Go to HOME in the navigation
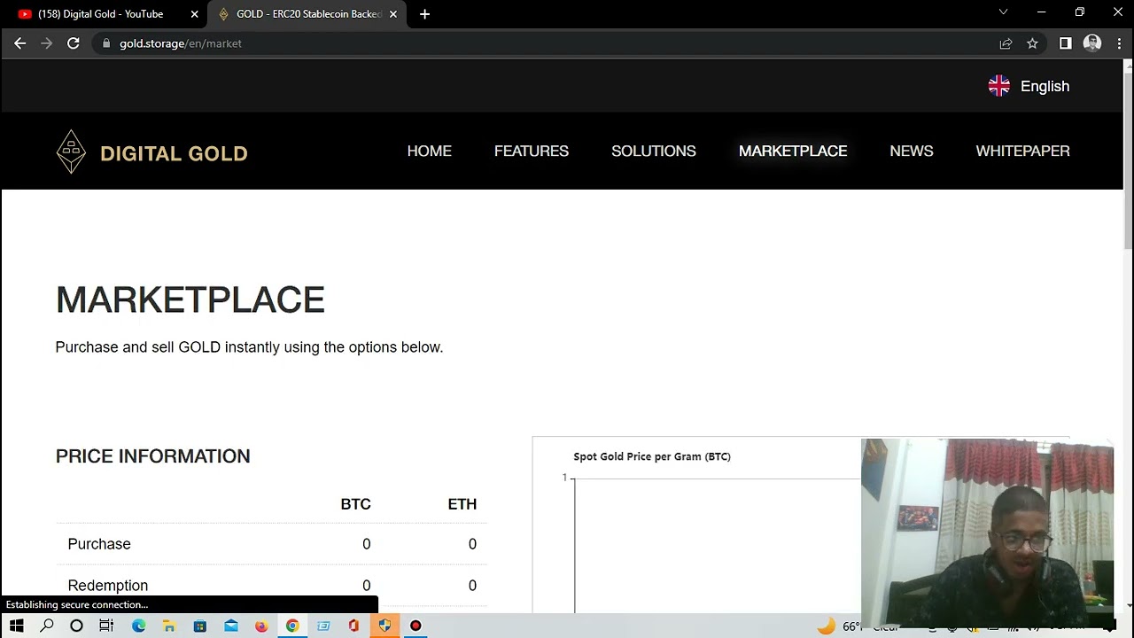Screen dimensions: 1134x638 (429, 152)
